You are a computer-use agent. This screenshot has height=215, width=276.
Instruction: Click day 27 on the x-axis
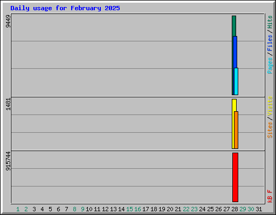226,209
